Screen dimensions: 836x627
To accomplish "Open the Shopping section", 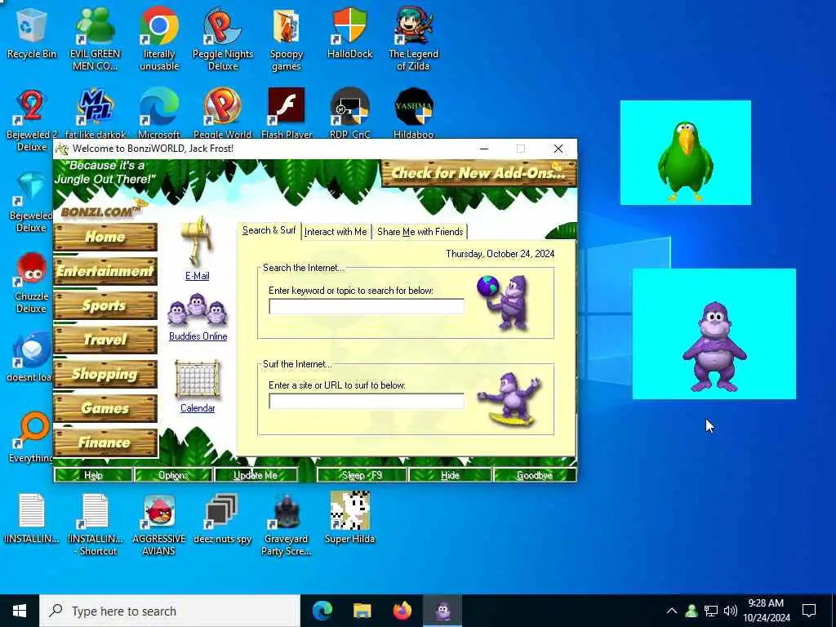I will [x=105, y=374].
